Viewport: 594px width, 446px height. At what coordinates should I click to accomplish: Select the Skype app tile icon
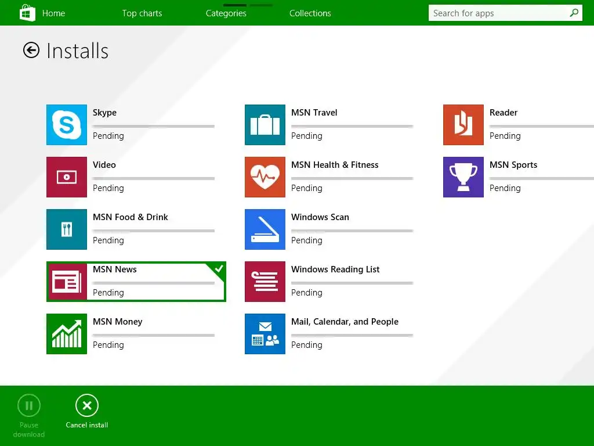tap(67, 125)
